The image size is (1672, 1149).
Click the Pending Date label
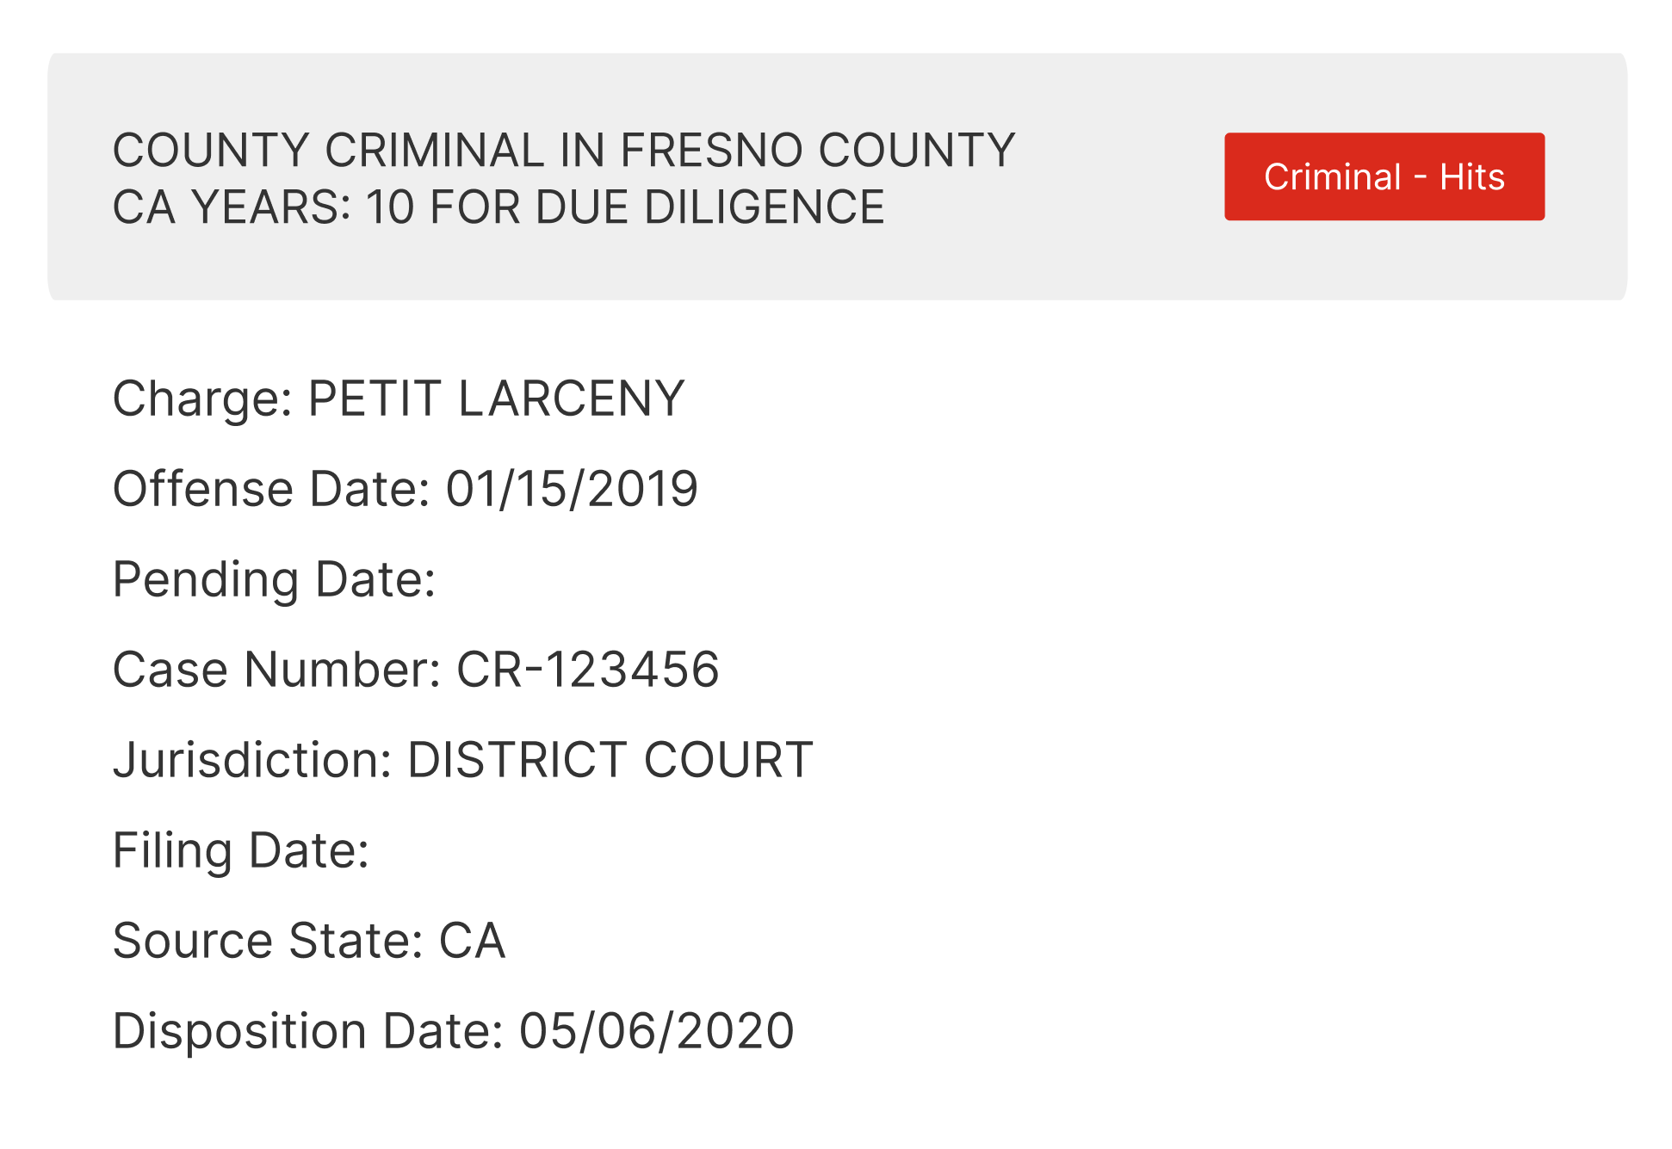click(x=274, y=579)
